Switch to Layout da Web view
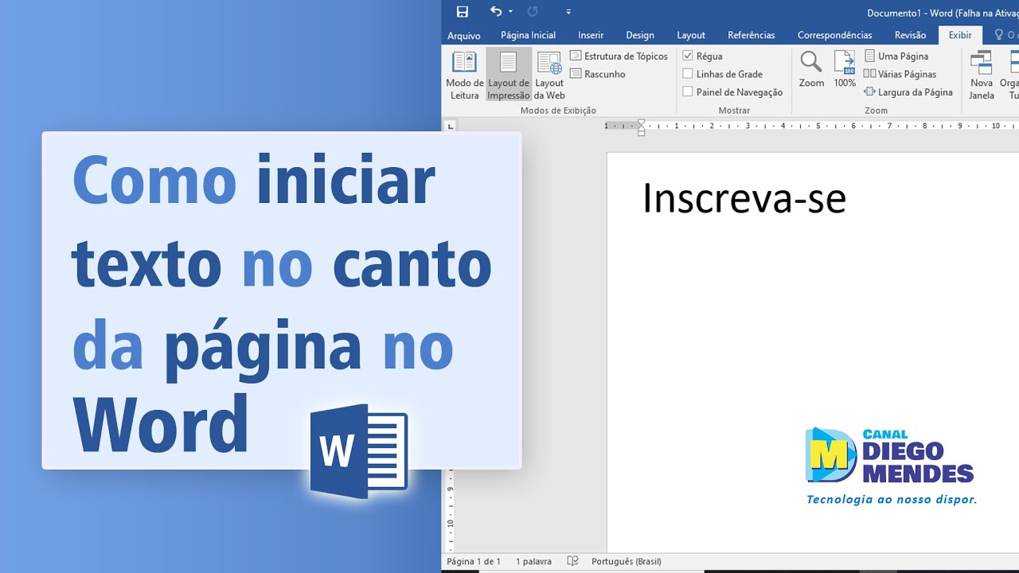Image resolution: width=1019 pixels, height=573 pixels. pos(549,76)
